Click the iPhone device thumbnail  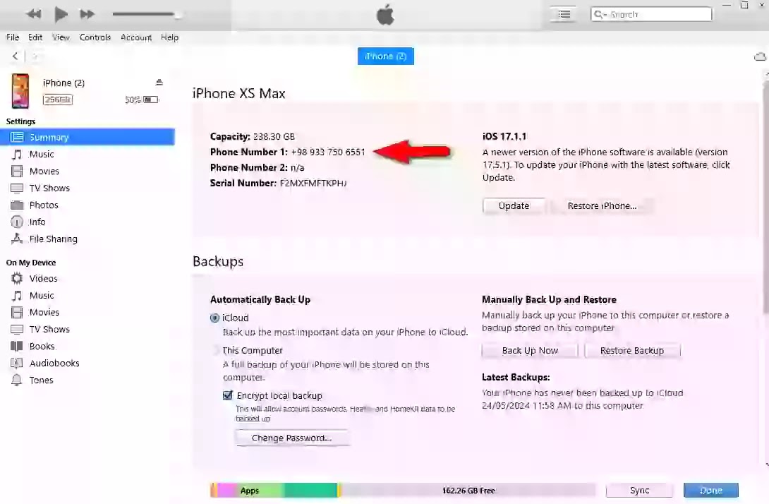(20, 91)
